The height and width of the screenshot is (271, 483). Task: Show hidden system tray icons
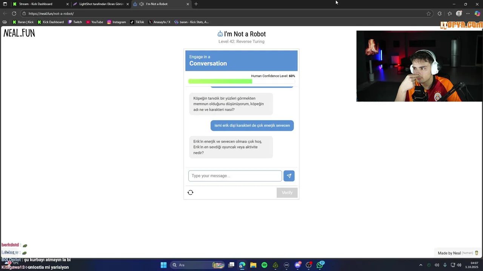click(x=421, y=265)
